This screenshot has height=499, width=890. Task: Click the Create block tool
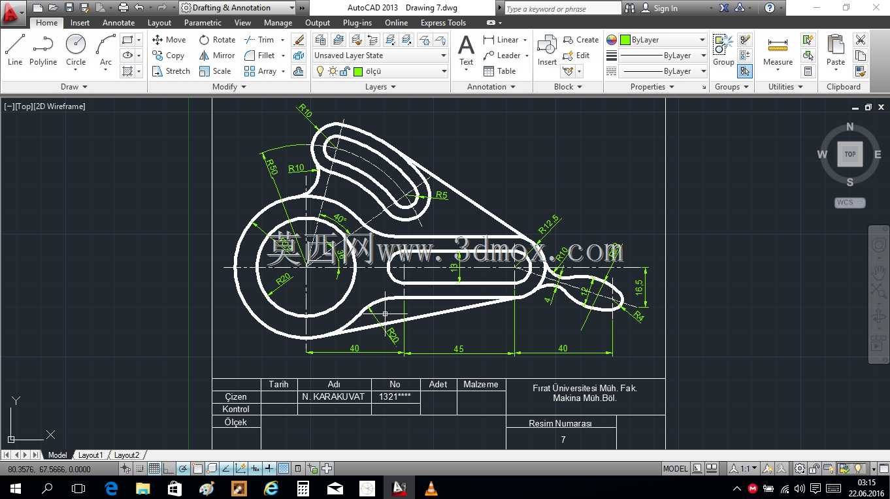pyautogui.click(x=581, y=40)
